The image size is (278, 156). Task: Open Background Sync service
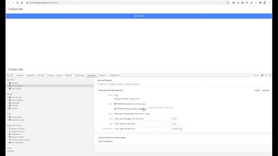pyautogui.click(x=17, y=131)
